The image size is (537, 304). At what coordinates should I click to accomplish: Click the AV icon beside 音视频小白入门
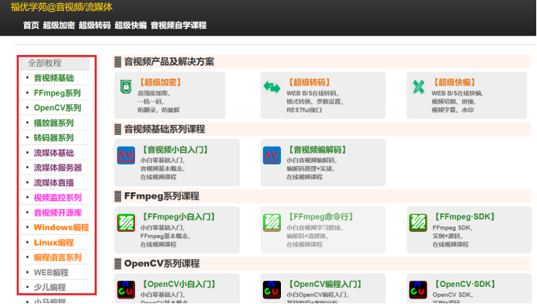click(x=126, y=155)
